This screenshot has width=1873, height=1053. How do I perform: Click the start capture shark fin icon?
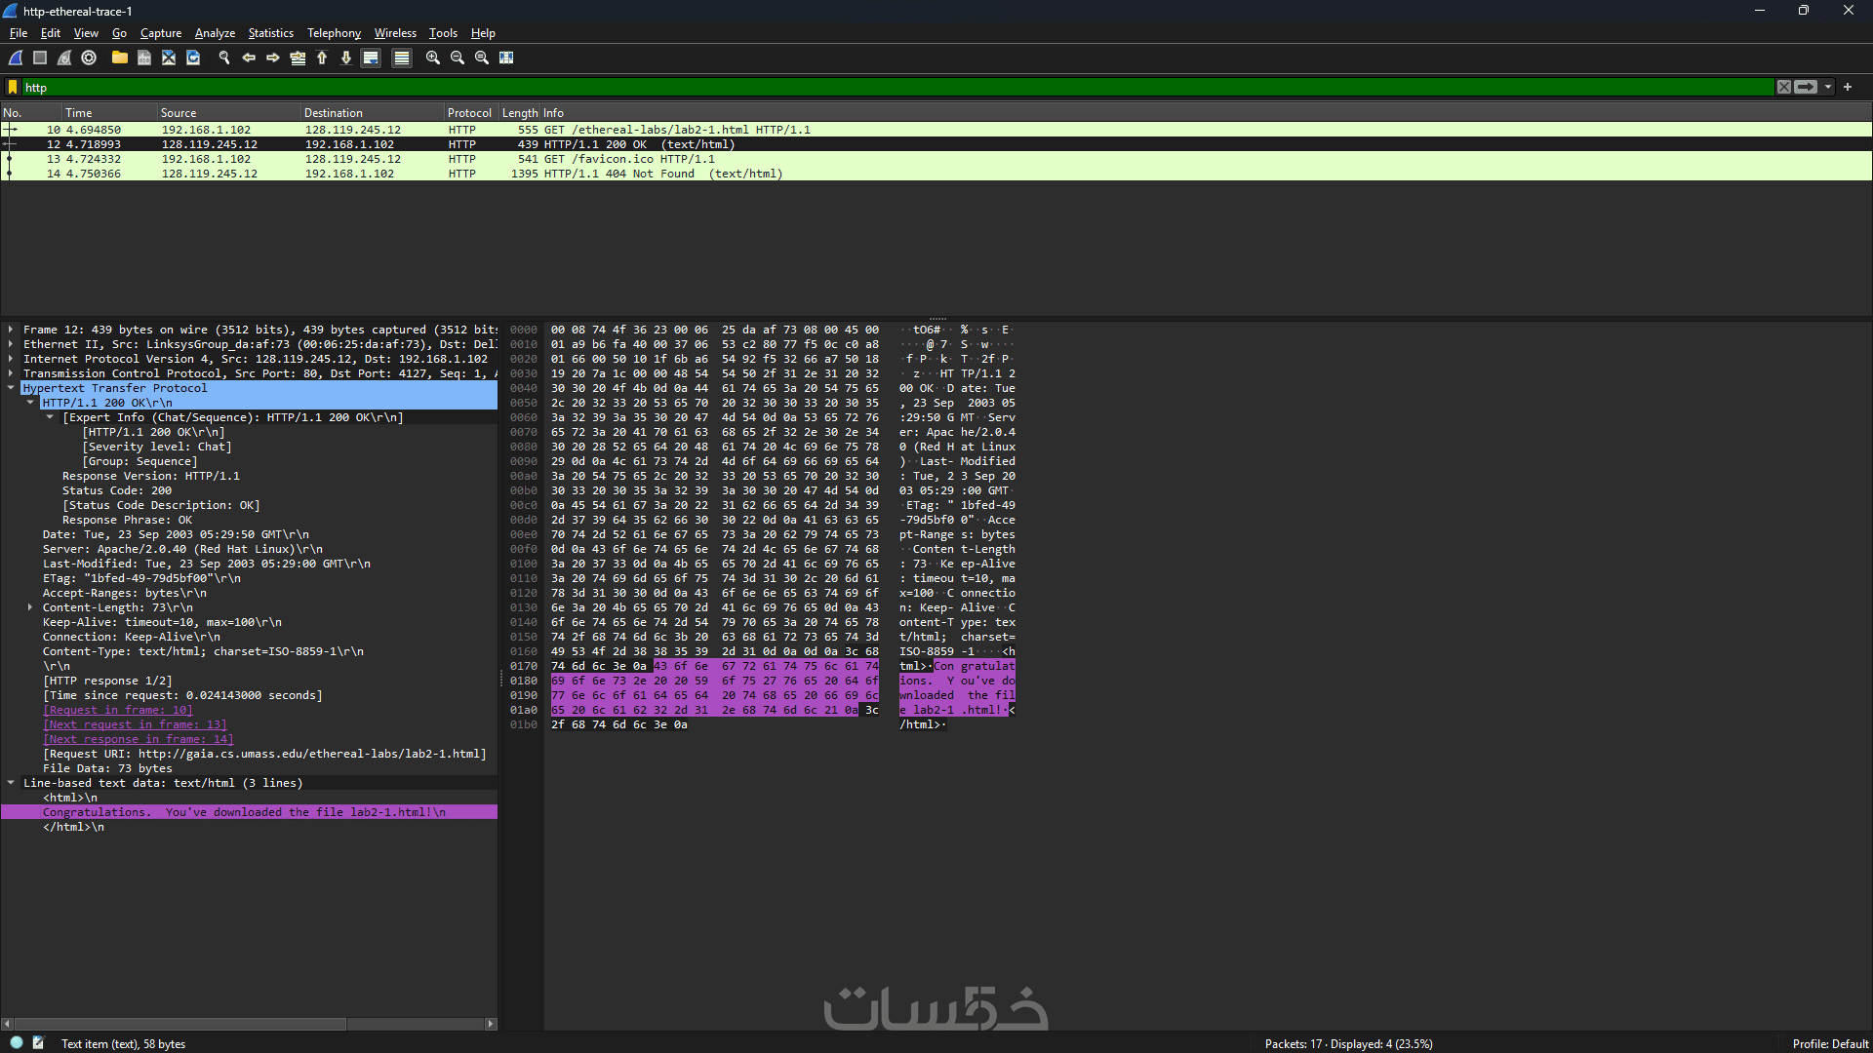16,58
